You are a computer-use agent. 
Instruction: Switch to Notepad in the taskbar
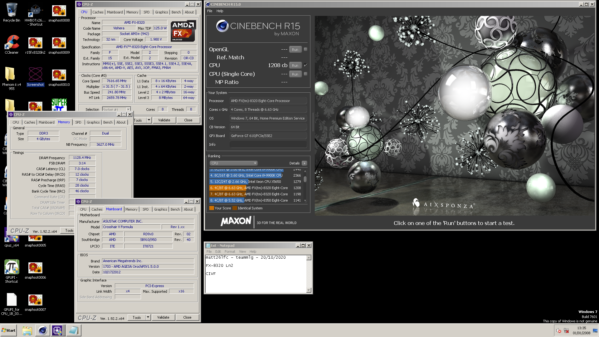point(74,330)
